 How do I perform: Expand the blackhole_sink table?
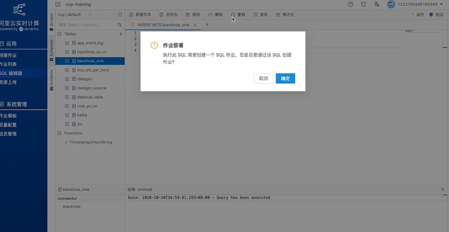(67, 61)
